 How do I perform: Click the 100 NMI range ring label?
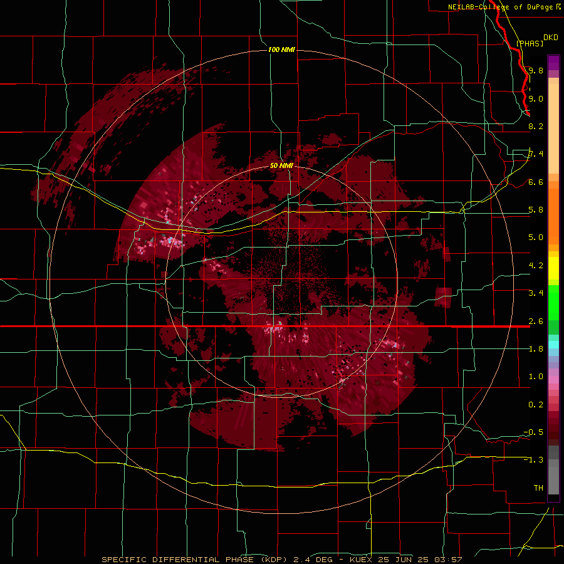[281, 50]
